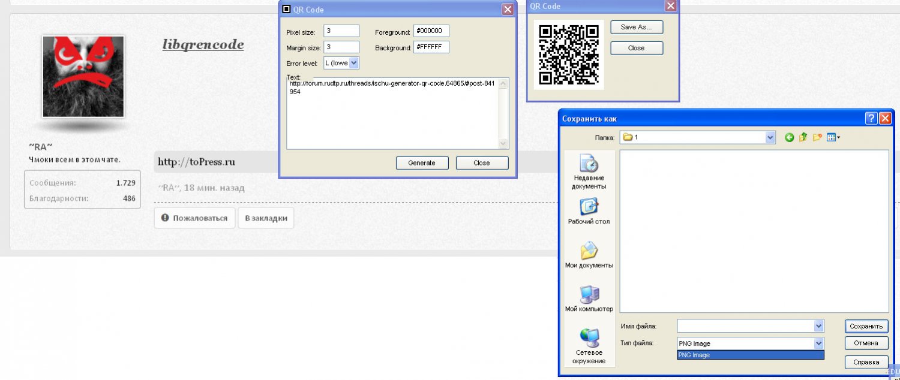Close the Сохранить как dialog
Image resolution: width=900 pixels, height=380 pixels.
(x=885, y=118)
